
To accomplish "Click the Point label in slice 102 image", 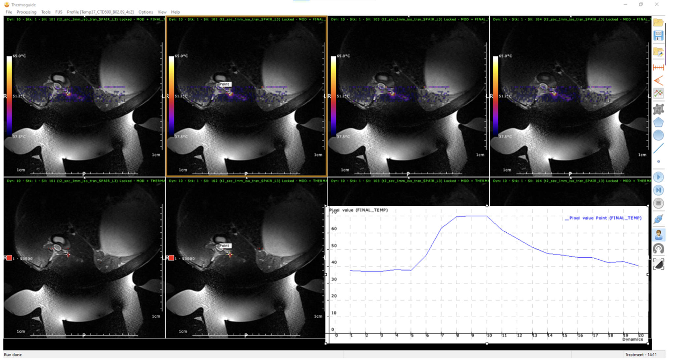I will (x=225, y=84).
